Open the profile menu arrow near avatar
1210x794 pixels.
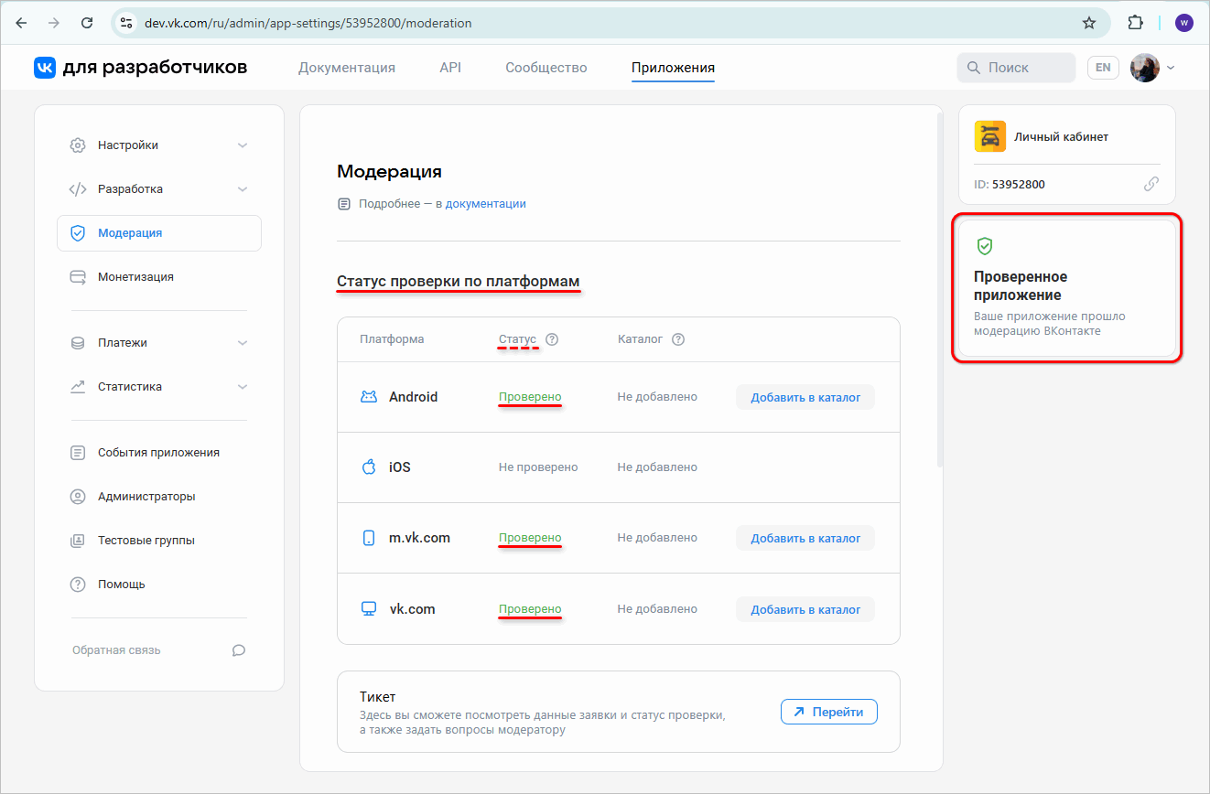click(1170, 67)
